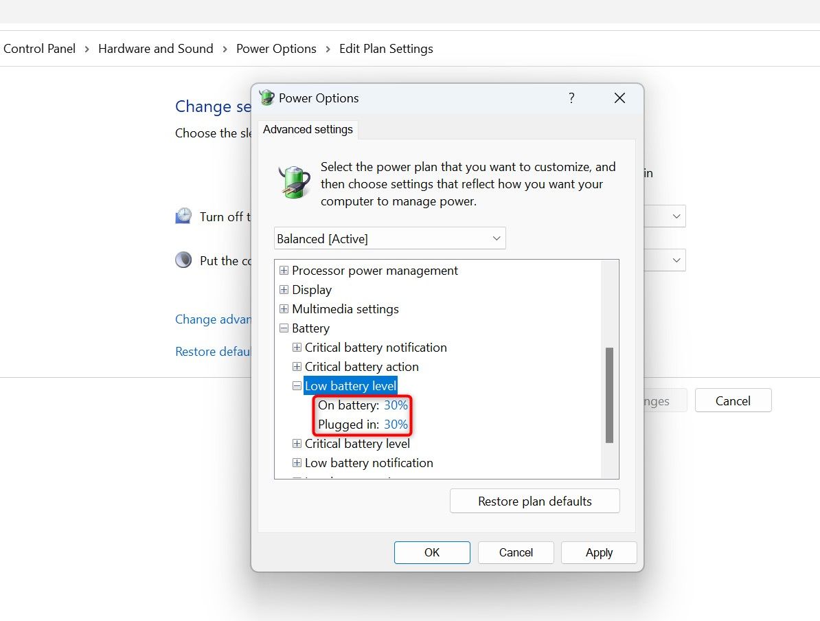Expand Processor power management node
This screenshot has width=820, height=621.
(284, 271)
